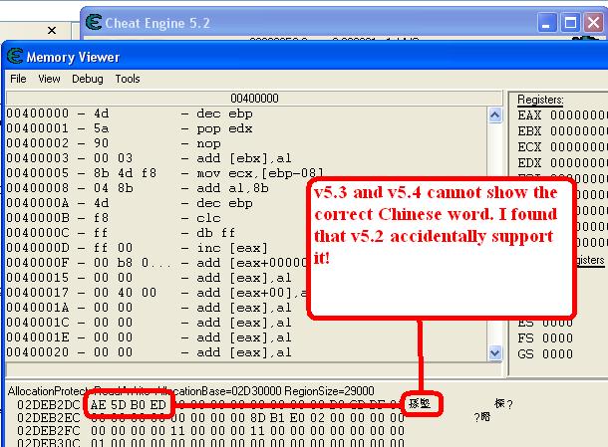Screen dimensions: 608x447
Task: Click the RegionSize=29000 info text
Action: point(329,391)
